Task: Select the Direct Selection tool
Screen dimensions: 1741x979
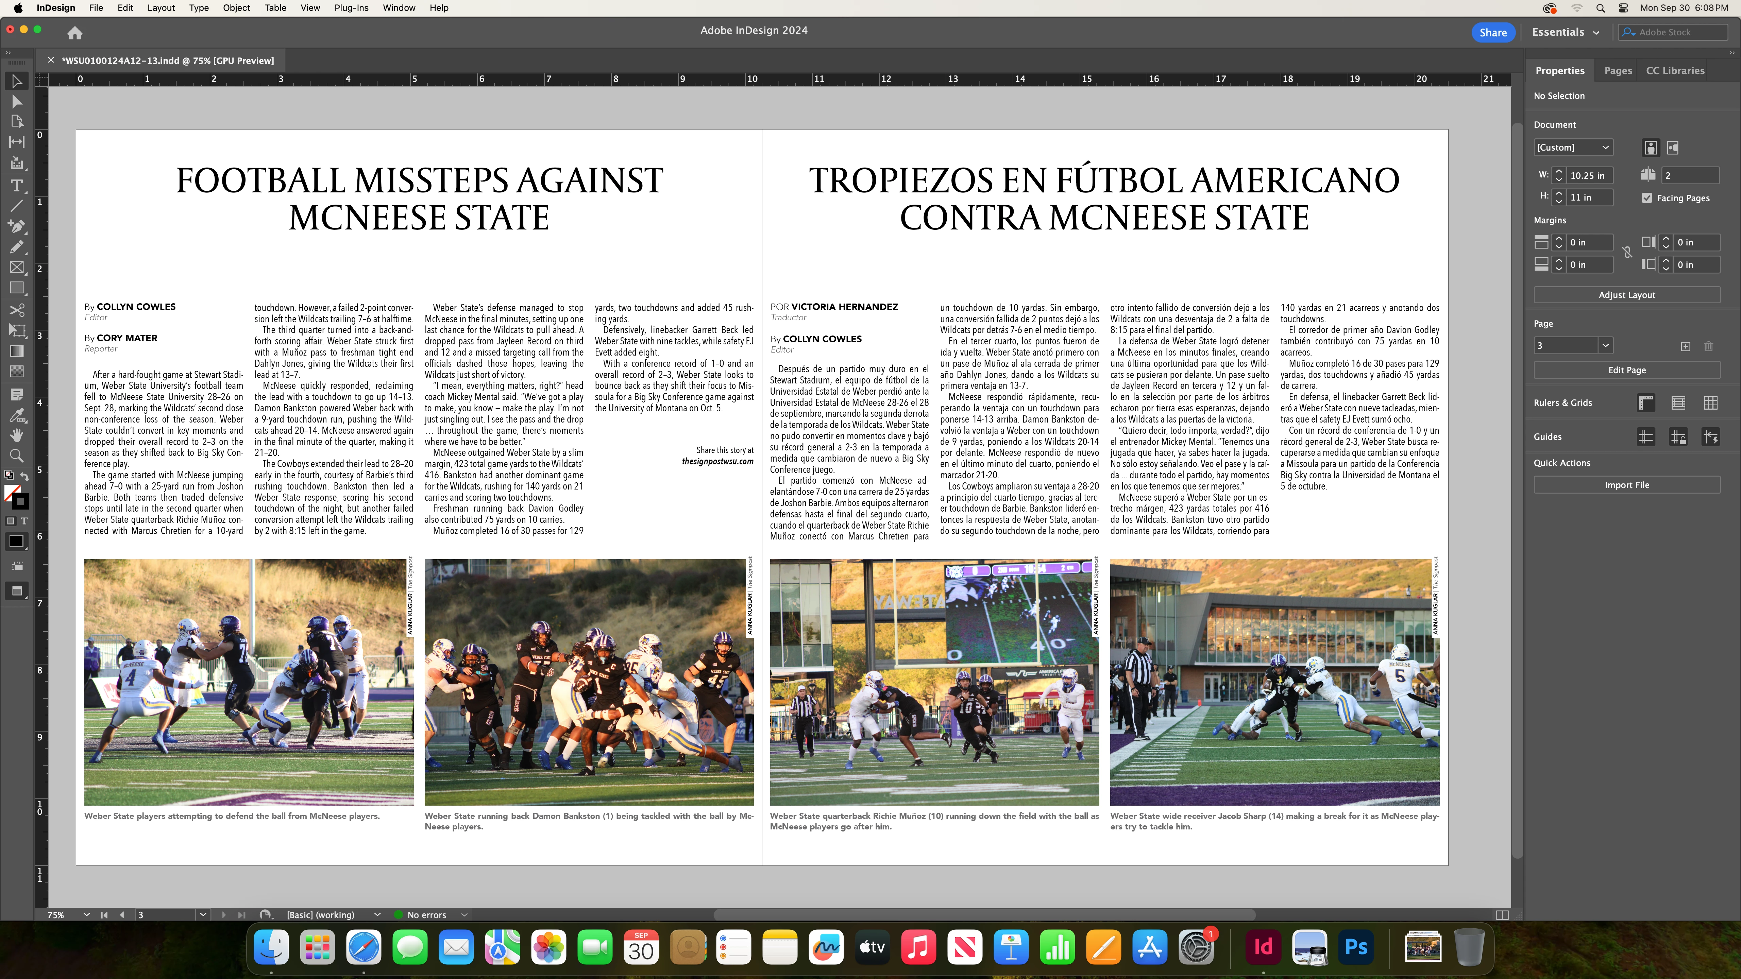Action: [16, 101]
